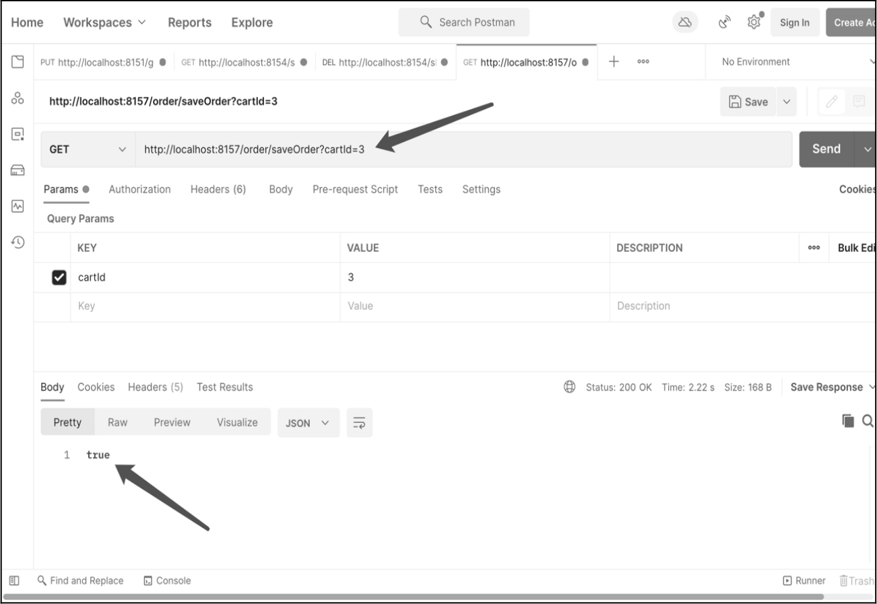
Task: Copy response with the copy icon
Action: tap(847, 421)
